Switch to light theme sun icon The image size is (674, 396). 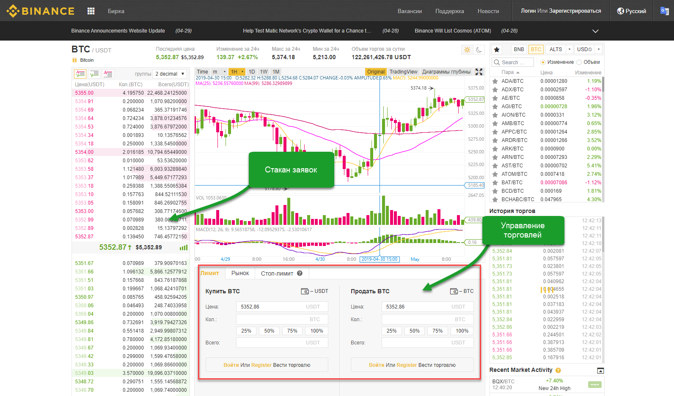click(467, 50)
